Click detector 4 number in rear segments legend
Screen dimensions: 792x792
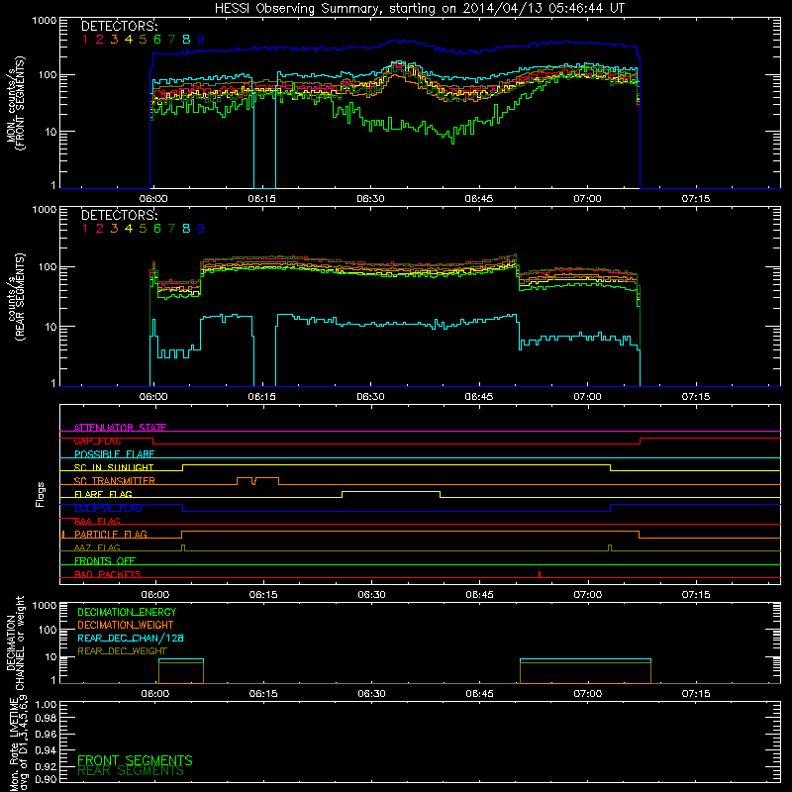129,229
